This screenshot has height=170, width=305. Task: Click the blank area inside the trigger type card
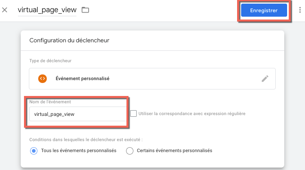click(x=183, y=78)
